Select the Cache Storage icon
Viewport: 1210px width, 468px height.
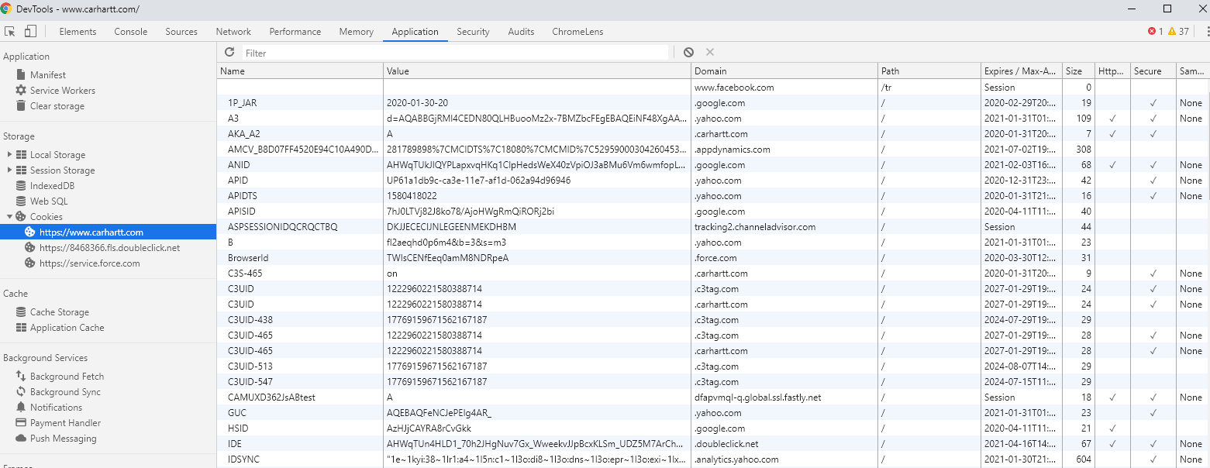tap(21, 312)
